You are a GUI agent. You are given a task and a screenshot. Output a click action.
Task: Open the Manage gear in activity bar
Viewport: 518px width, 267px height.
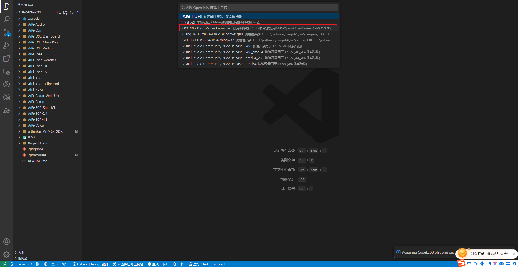[6, 255]
